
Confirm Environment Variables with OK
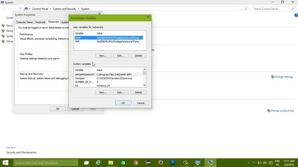[123, 103]
